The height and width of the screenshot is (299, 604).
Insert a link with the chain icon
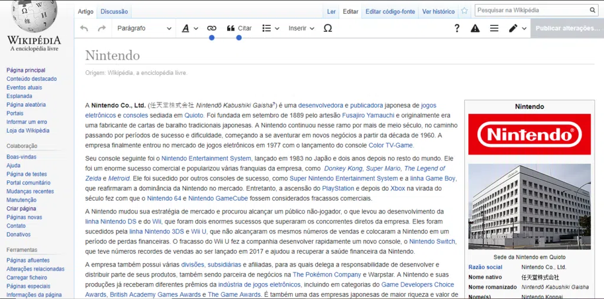tap(212, 28)
